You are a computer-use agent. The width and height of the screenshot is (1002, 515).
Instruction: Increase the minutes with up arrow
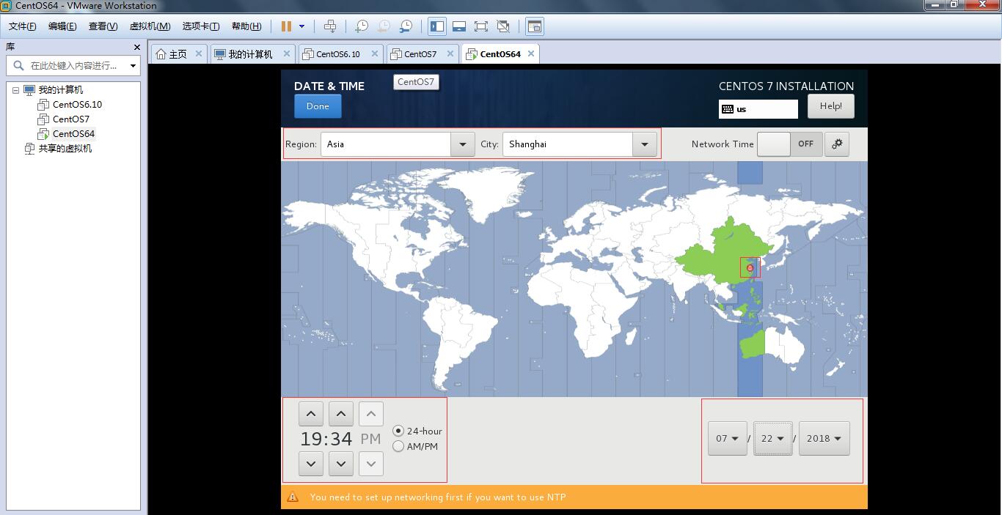(x=341, y=414)
